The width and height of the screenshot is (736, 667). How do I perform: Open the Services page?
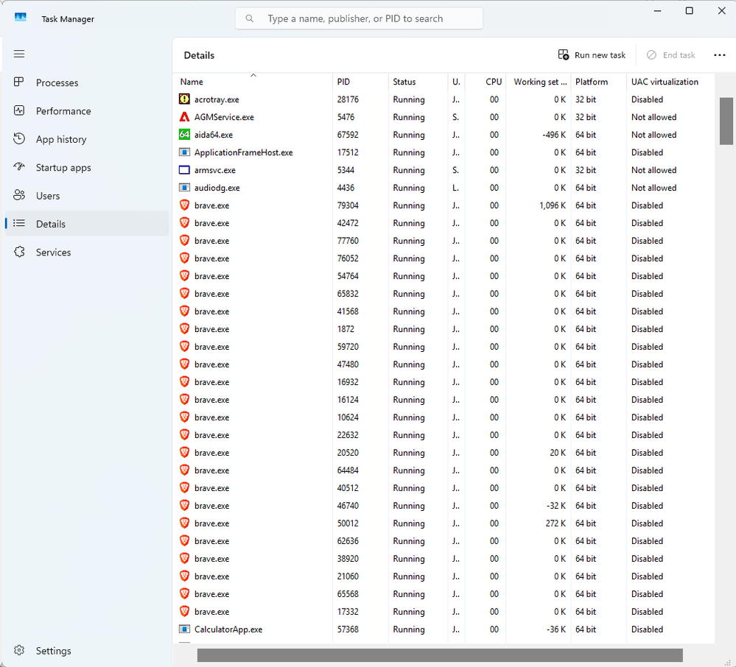(87, 252)
